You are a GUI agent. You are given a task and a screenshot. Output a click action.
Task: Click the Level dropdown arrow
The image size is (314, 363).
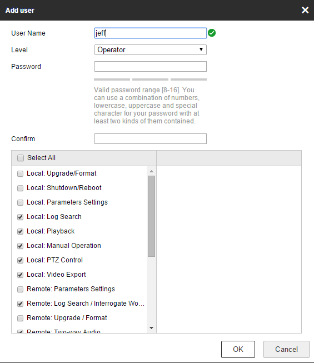coord(201,49)
